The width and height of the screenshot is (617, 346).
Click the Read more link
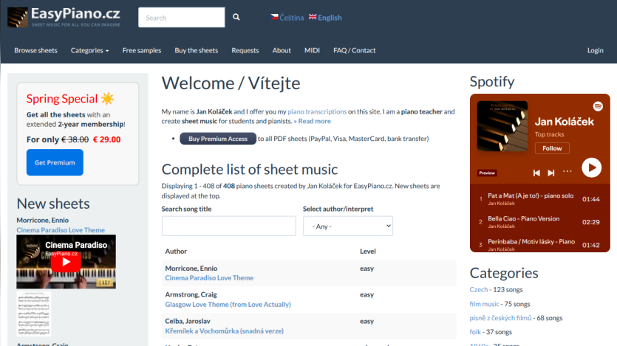[x=313, y=121]
